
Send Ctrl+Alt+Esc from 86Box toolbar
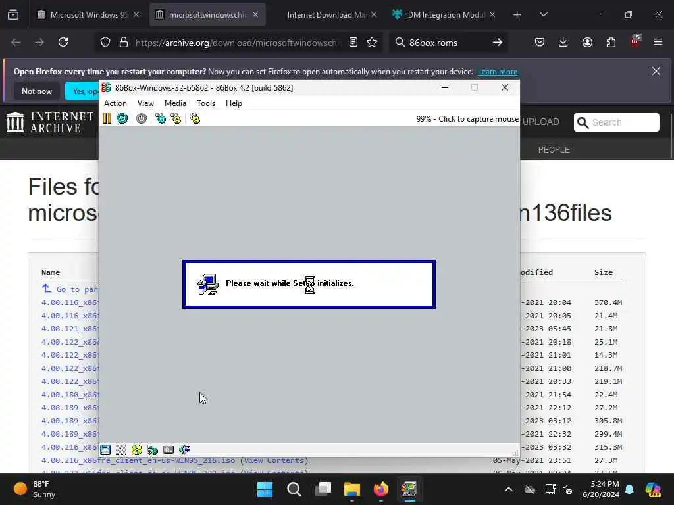coord(176,118)
